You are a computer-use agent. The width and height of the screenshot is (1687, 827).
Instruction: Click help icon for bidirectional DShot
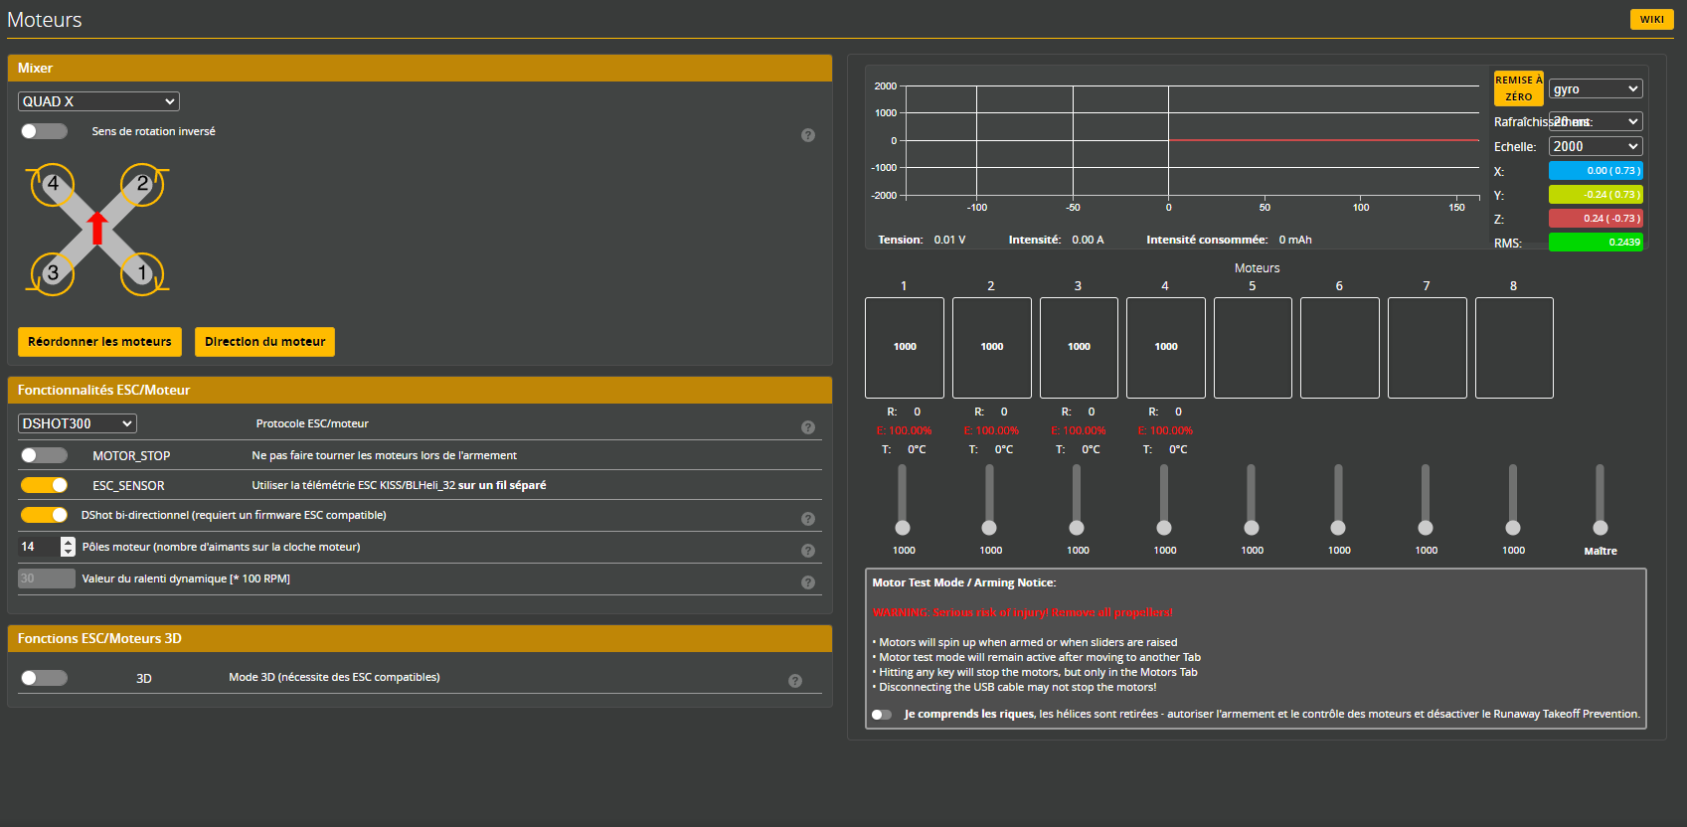[x=807, y=519]
